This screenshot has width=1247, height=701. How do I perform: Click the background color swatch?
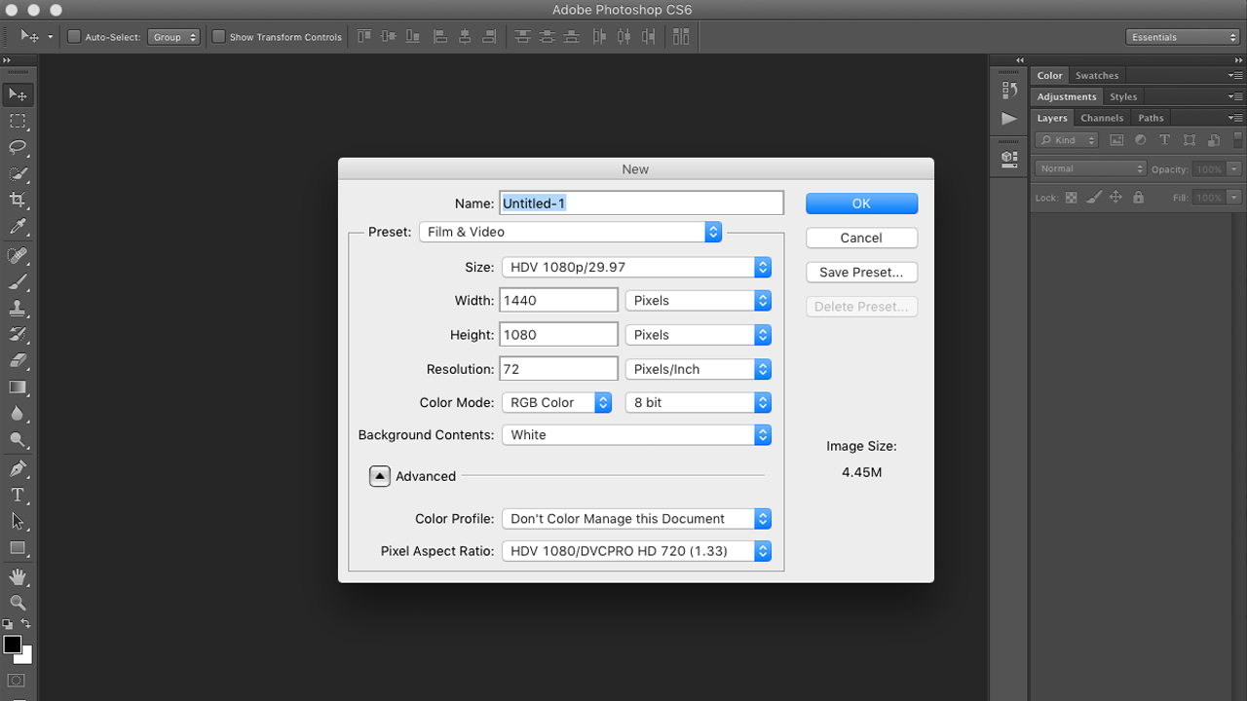coord(27,657)
